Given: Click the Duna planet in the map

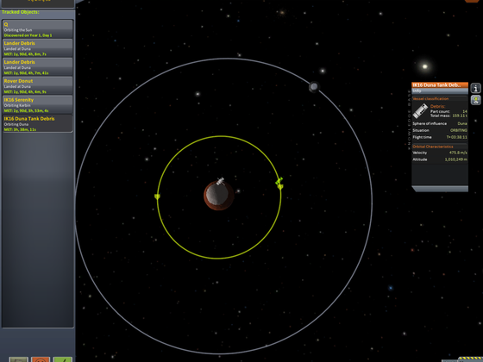Looking at the screenshot, I should tap(219, 196).
